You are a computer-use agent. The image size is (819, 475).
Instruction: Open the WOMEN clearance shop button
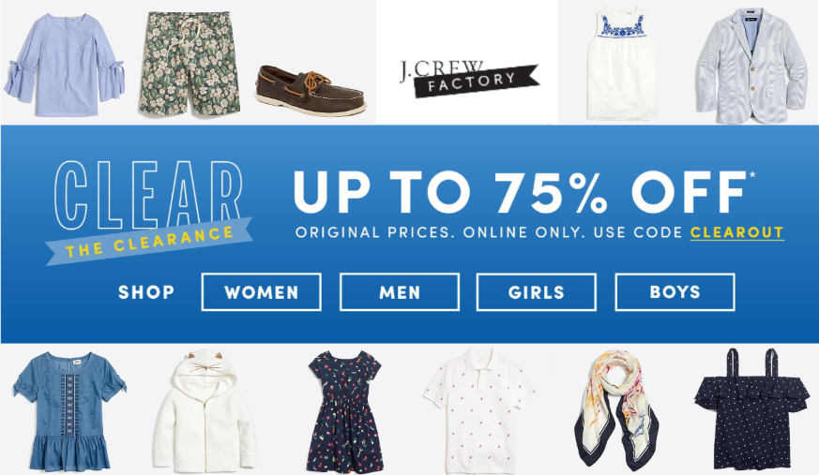tap(261, 292)
